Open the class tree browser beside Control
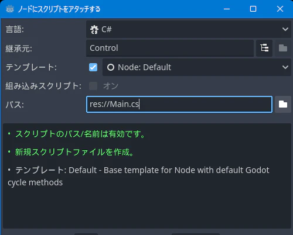 click(264, 48)
